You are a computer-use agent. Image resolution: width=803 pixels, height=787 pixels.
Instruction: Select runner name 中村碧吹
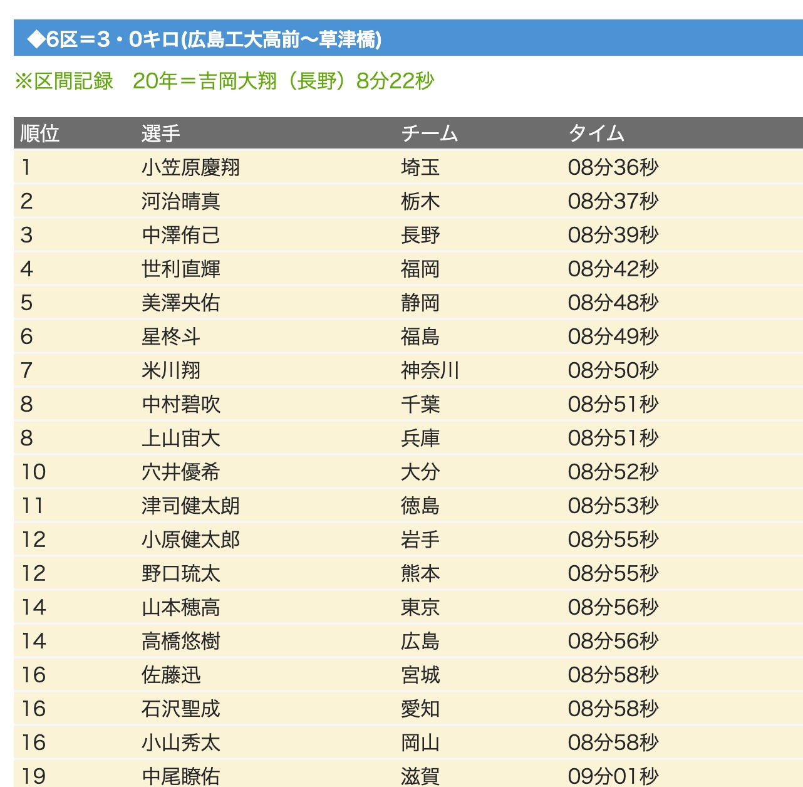[x=181, y=404]
